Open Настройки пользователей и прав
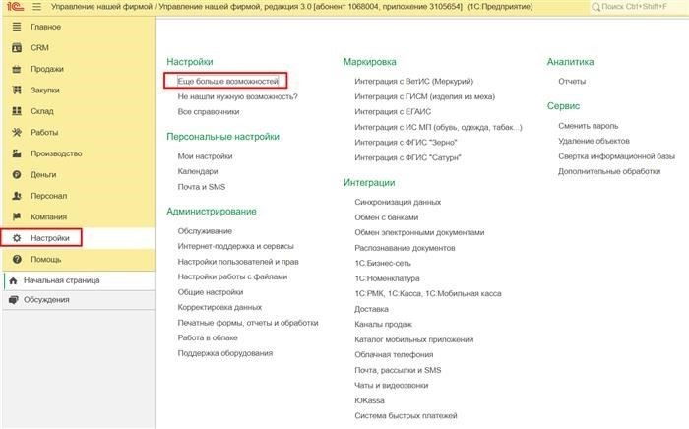689x429 pixels. [238, 262]
